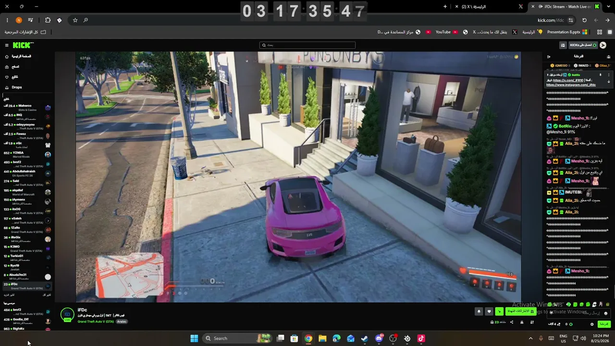Click the GTA stream video player

(298, 177)
